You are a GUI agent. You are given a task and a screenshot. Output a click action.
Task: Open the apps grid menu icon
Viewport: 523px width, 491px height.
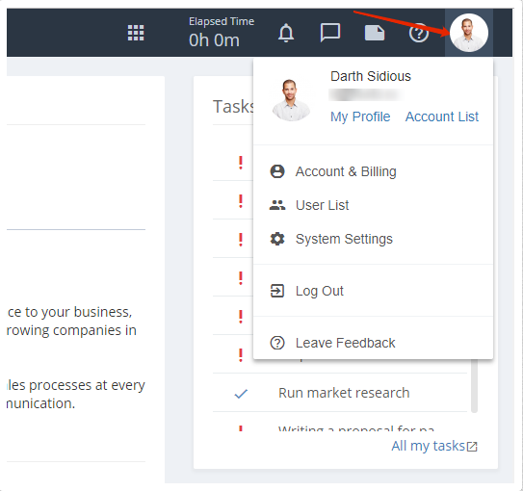click(136, 33)
